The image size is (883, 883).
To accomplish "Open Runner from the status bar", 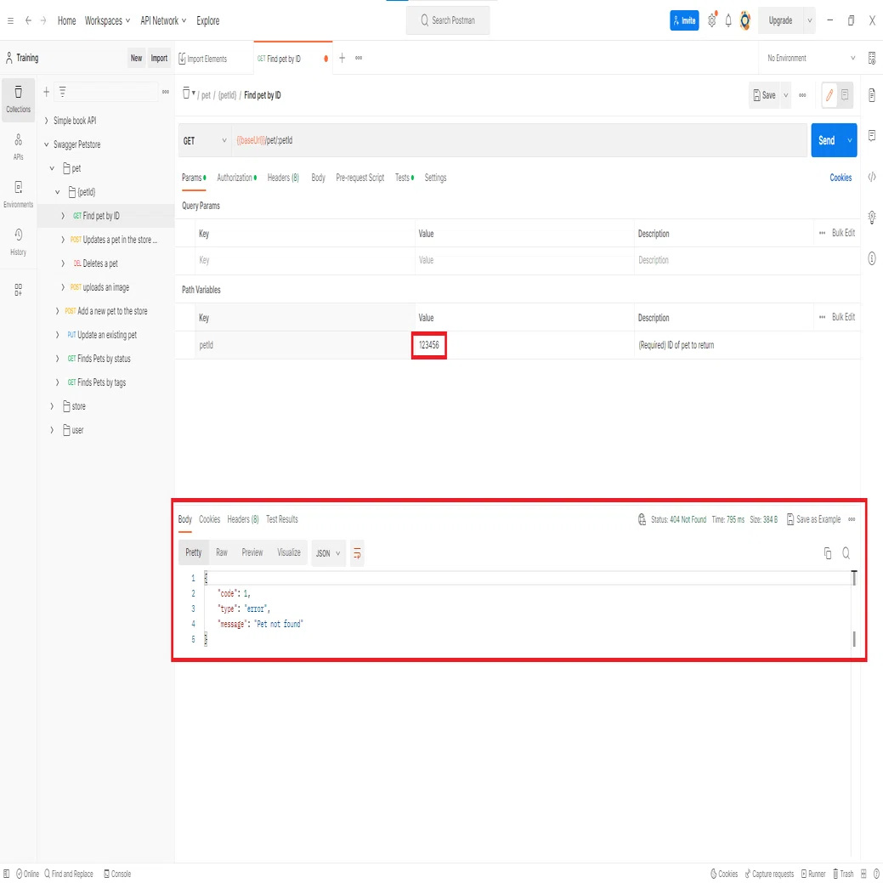I will (x=812, y=874).
